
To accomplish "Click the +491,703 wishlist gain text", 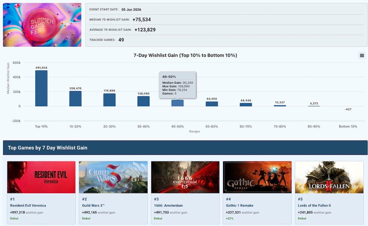I will [161, 212].
